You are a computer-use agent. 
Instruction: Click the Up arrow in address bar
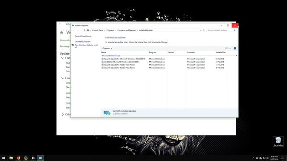(84, 30)
